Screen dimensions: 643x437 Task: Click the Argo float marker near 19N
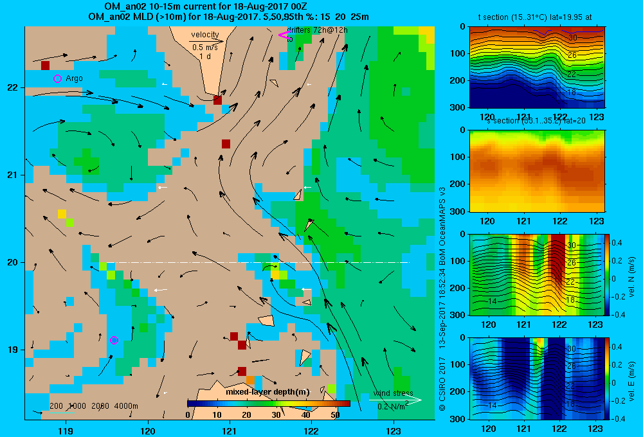pos(114,340)
